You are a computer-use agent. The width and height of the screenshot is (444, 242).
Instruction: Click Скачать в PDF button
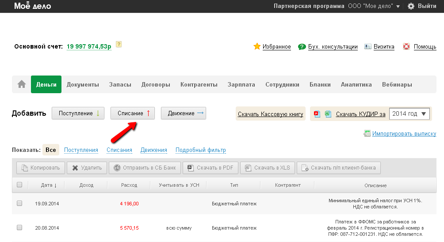211,168
